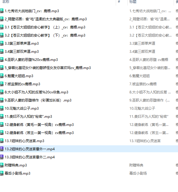Select file name 7.被监禁的cv鹿梧.mp3
The width and height of the screenshot is (178, 192).
tap(22, 84)
